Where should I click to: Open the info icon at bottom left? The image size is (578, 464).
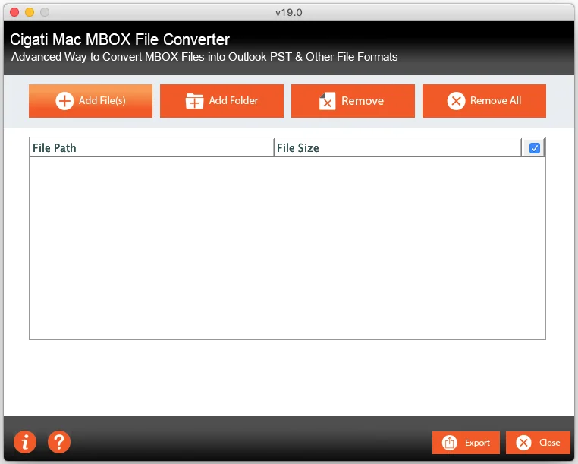coord(25,442)
